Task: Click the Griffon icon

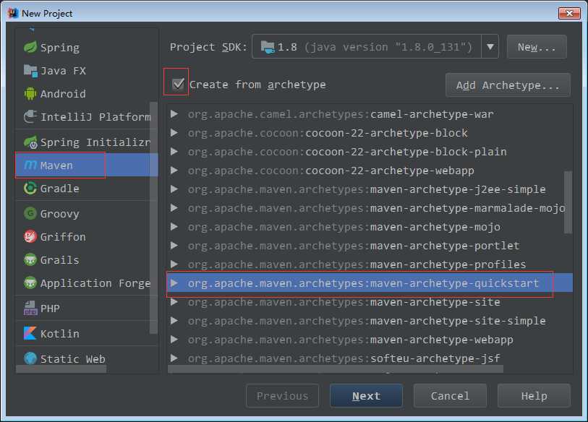Action: tap(30, 236)
